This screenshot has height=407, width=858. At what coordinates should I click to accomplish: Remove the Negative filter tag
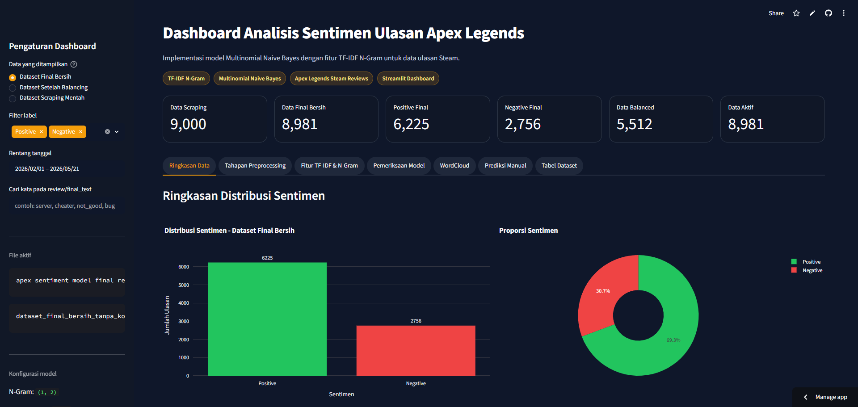tap(80, 132)
